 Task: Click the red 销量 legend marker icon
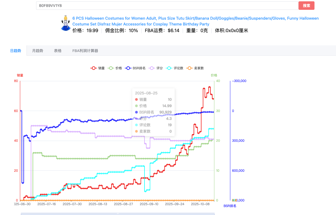[93, 68]
